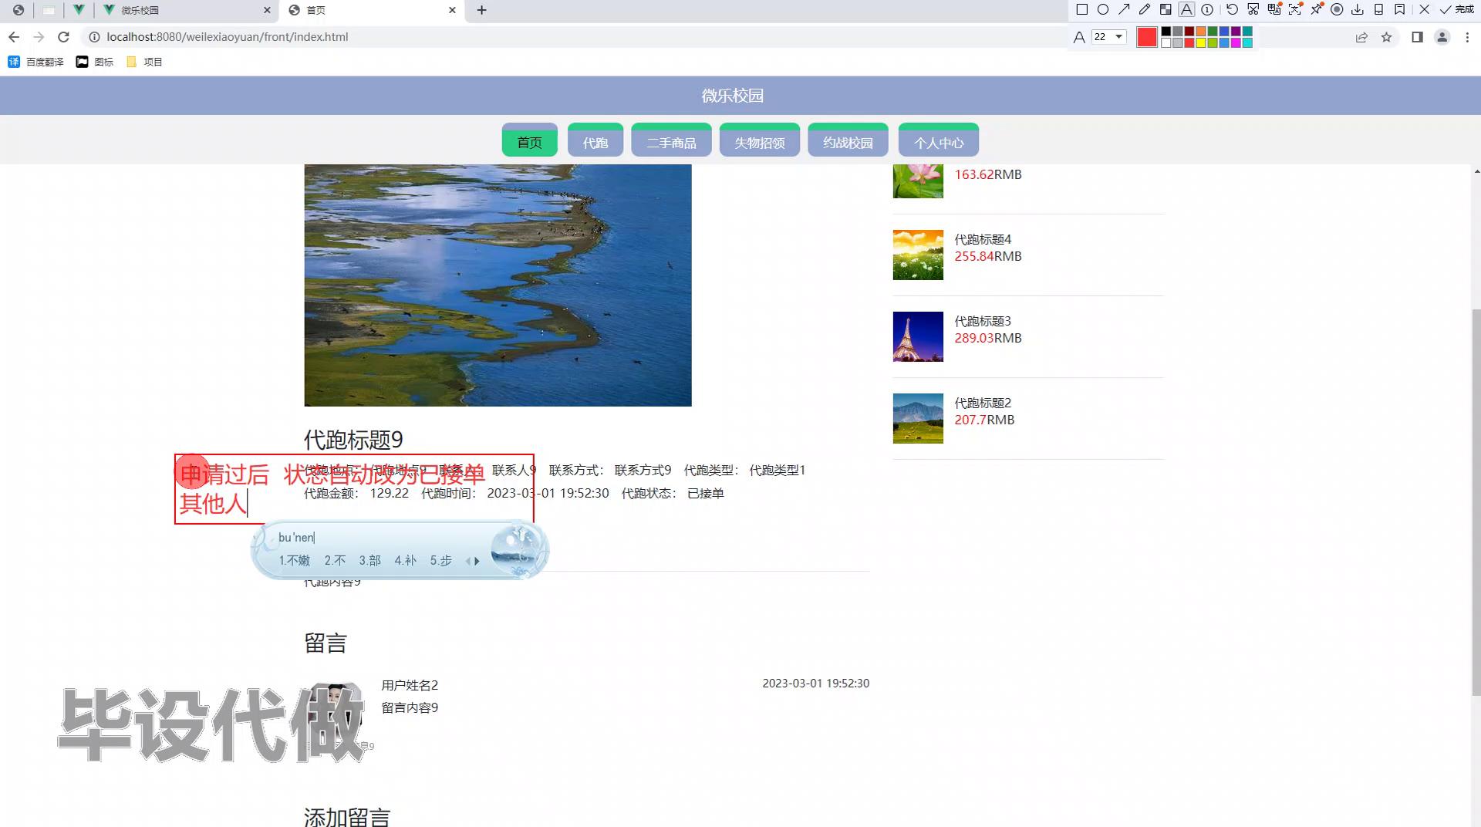Open Chrome three-dot menu
This screenshot has height=827, width=1481.
click(x=1467, y=37)
